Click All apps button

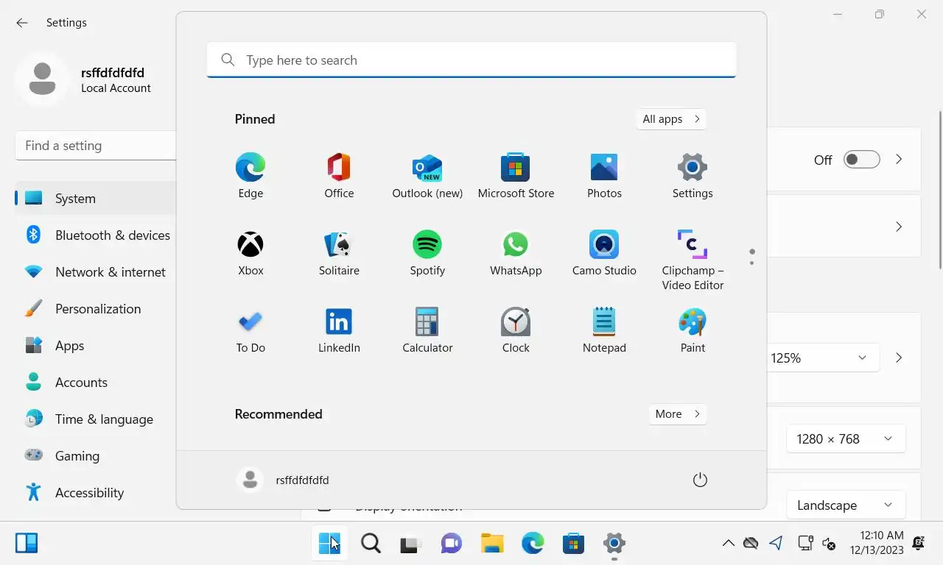click(671, 119)
